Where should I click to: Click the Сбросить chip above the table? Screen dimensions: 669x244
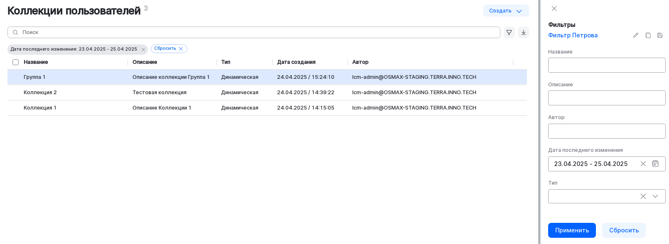tap(169, 49)
